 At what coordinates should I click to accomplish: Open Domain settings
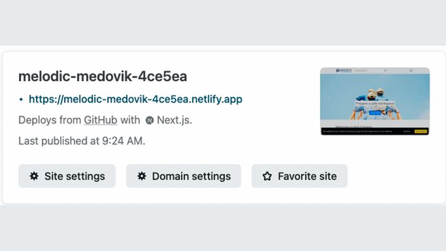pos(183,176)
